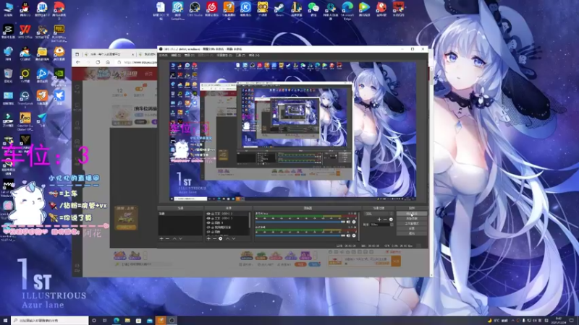Move scene down arrow in OBS Scenes panel
The width and height of the screenshot is (579, 325).
point(180,239)
